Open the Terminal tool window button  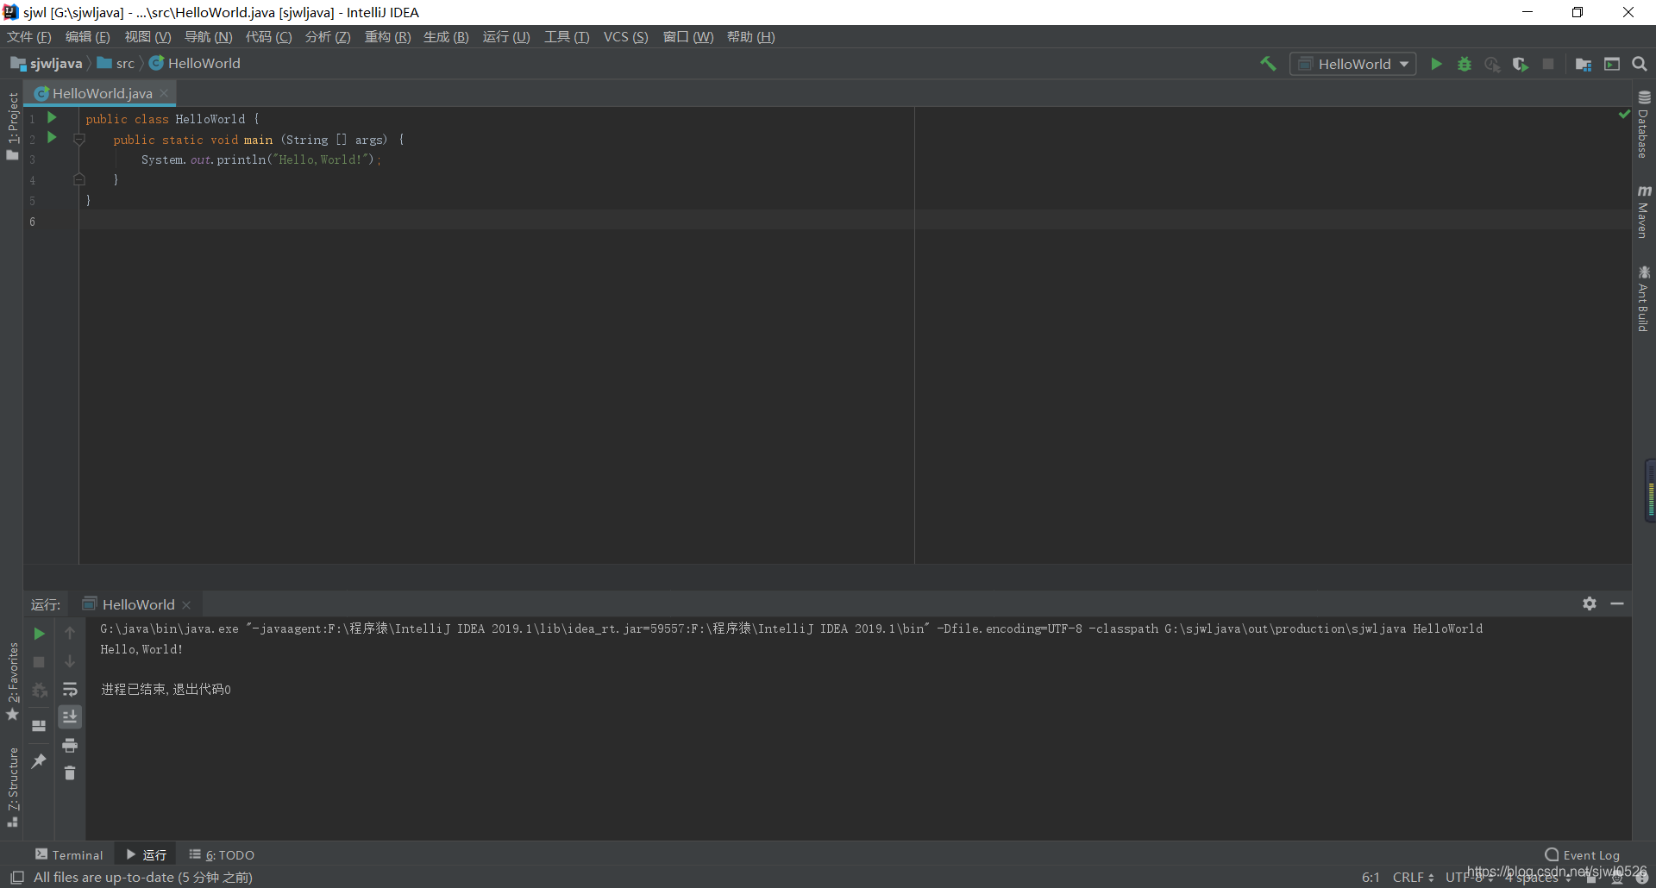[69, 854]
